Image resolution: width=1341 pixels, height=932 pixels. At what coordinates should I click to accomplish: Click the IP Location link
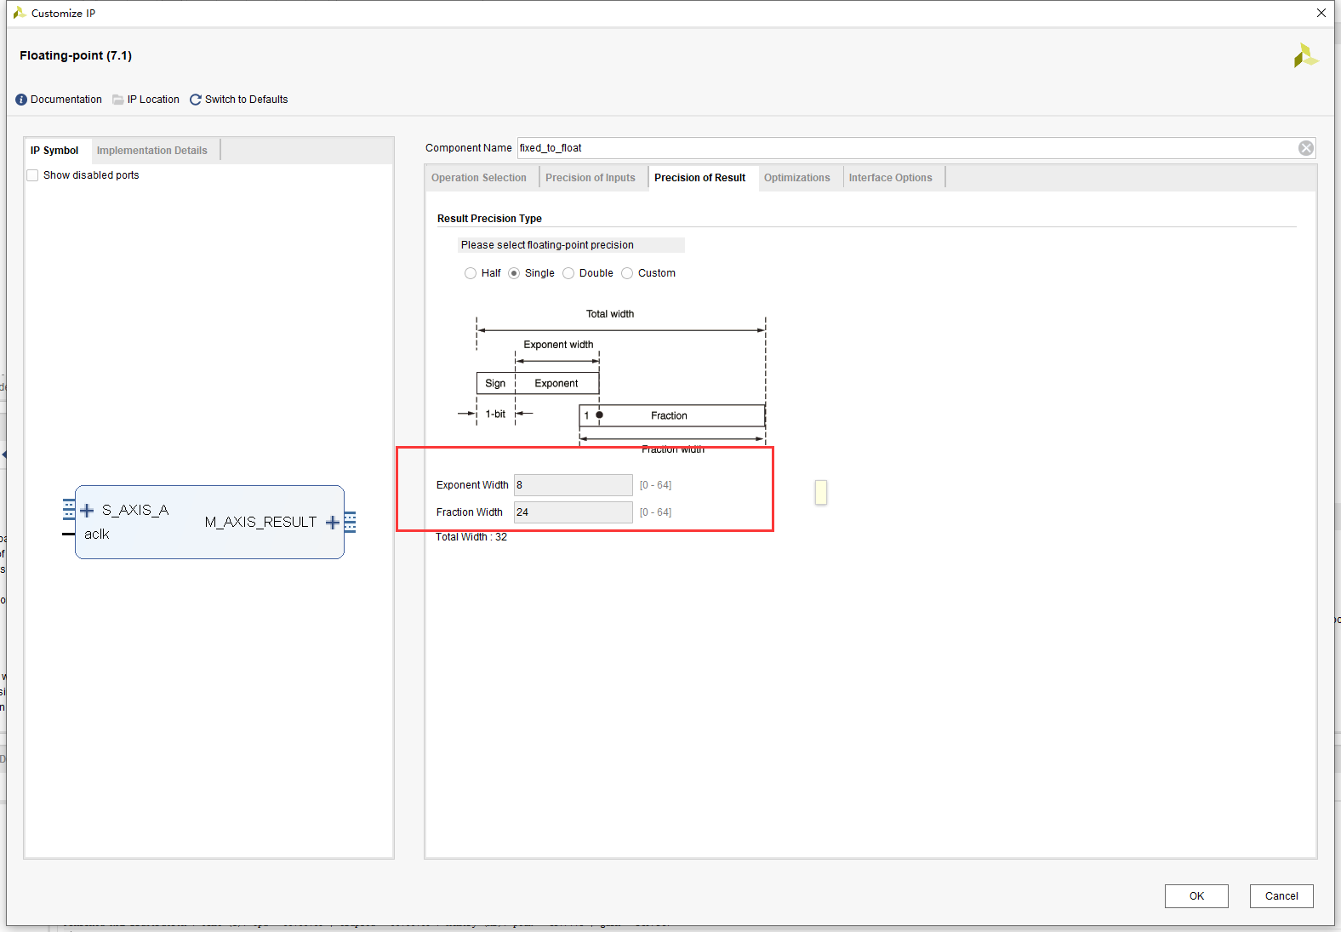coord(153,100)
